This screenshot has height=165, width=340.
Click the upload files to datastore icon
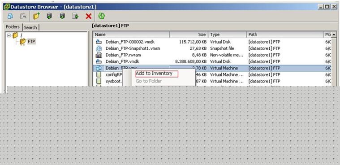[49, 16]
